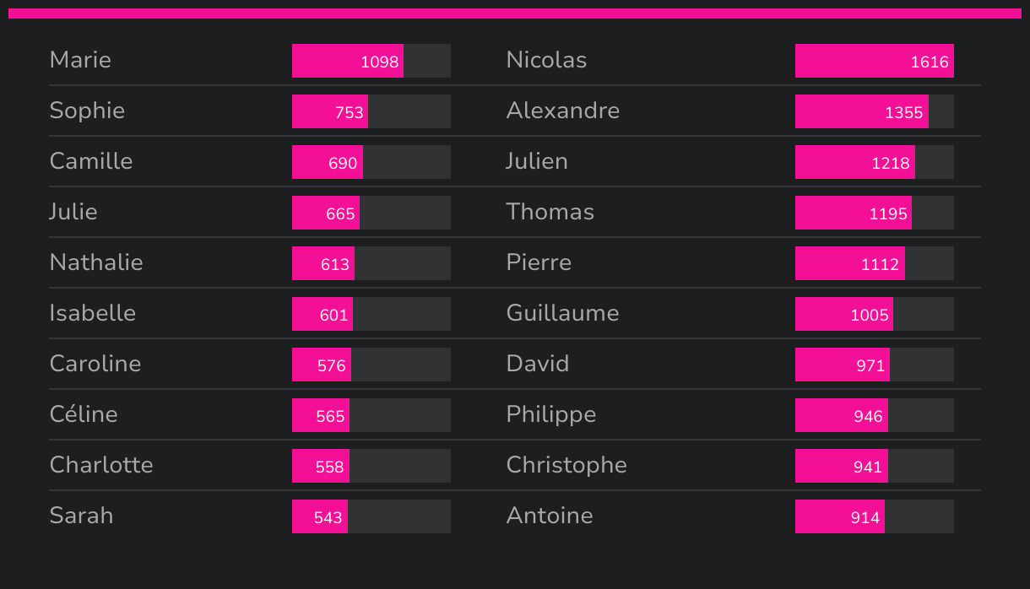This screenshot has height=589, width=1030.
Task: Select the name Caroline
Action: [95, 364]
